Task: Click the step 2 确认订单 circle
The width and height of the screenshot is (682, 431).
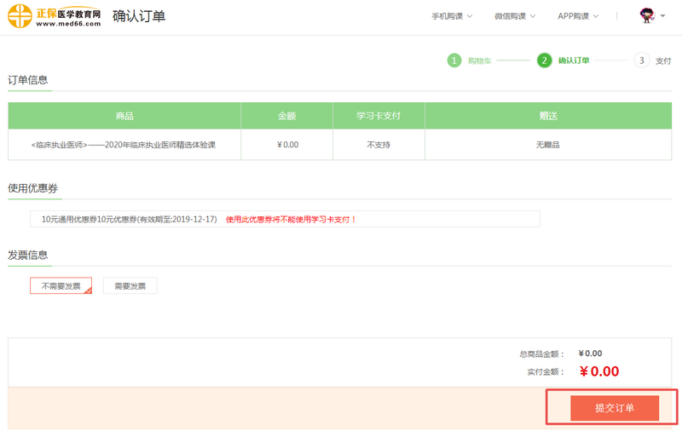Action: click(544, 60)
